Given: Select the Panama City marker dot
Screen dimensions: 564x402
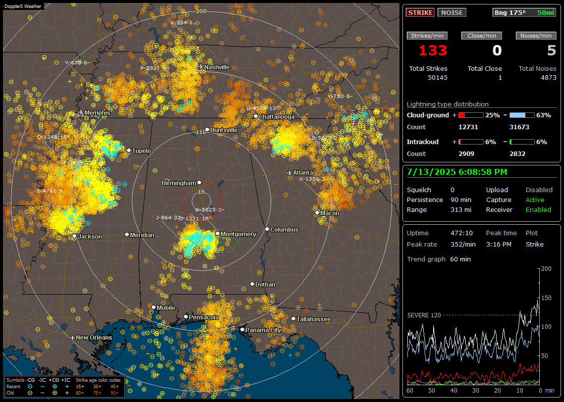Looking at the screenshot, I should pos(242,329).
